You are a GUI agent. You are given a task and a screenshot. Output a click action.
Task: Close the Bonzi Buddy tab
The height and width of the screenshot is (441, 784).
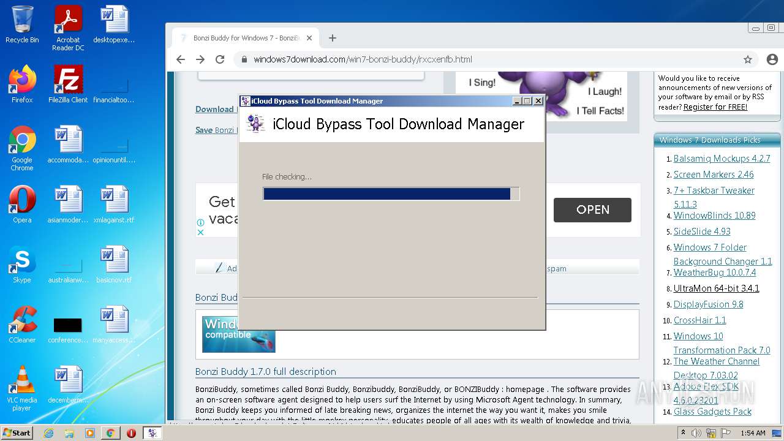309,38
